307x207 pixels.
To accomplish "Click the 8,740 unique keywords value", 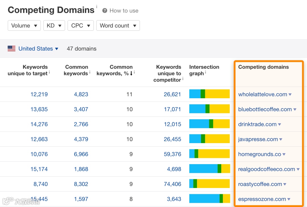I will click(41, 184).
